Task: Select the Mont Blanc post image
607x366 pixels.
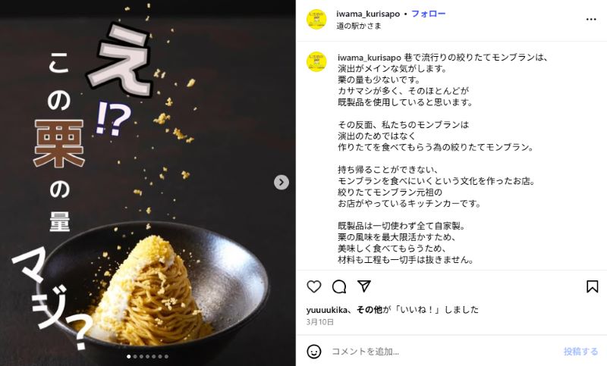Action: click(x=147, y=183)
